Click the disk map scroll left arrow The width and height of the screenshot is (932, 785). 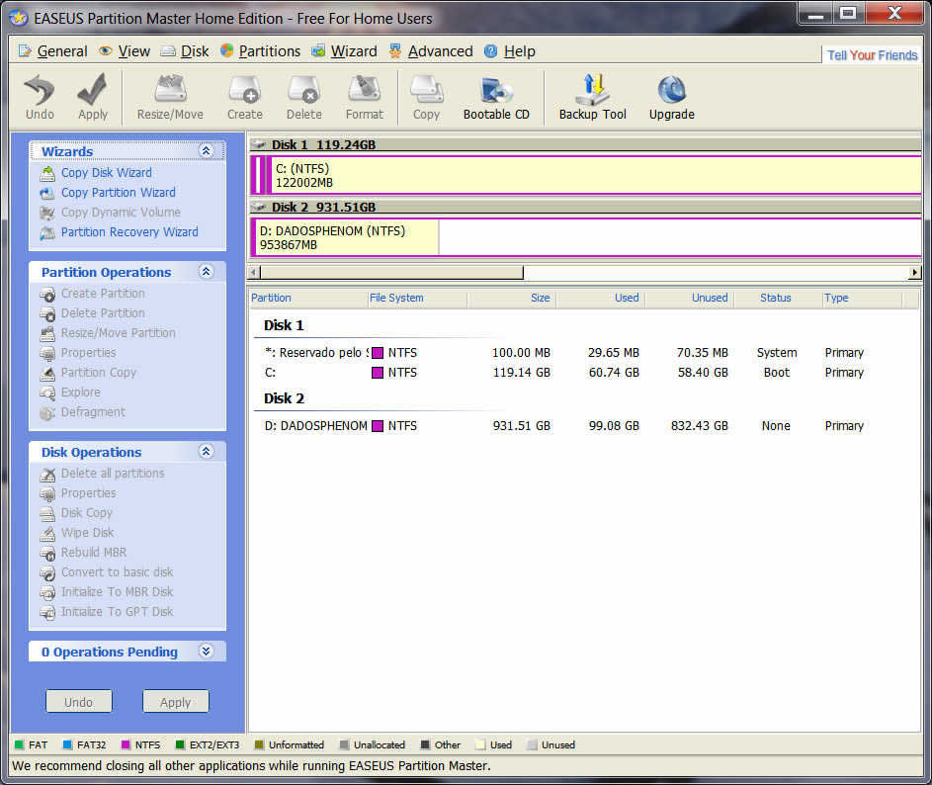tap(254, 272)
